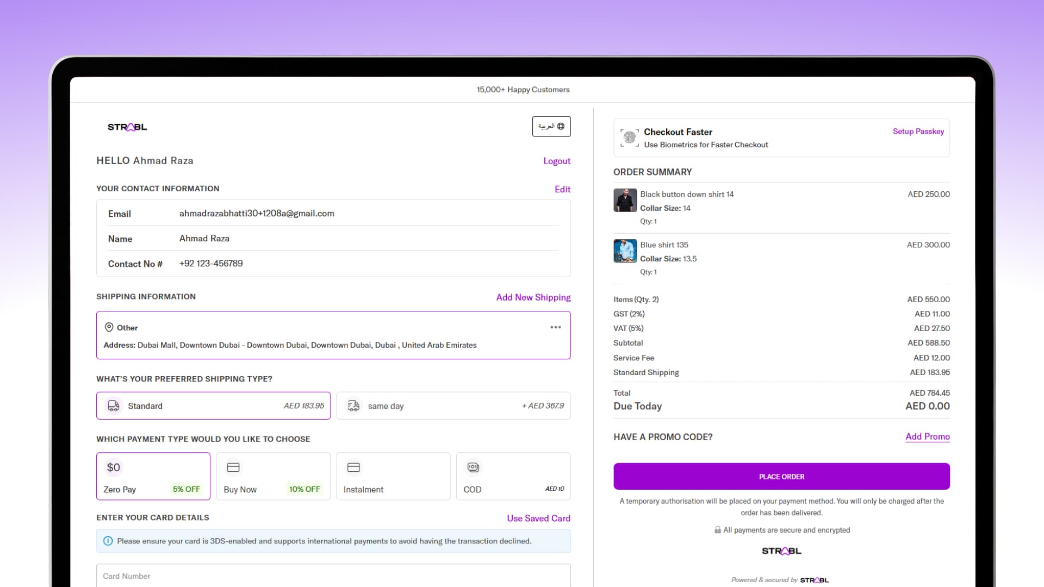Click the Buy Now card icon
1044x587 pixels.
point(233,467)
